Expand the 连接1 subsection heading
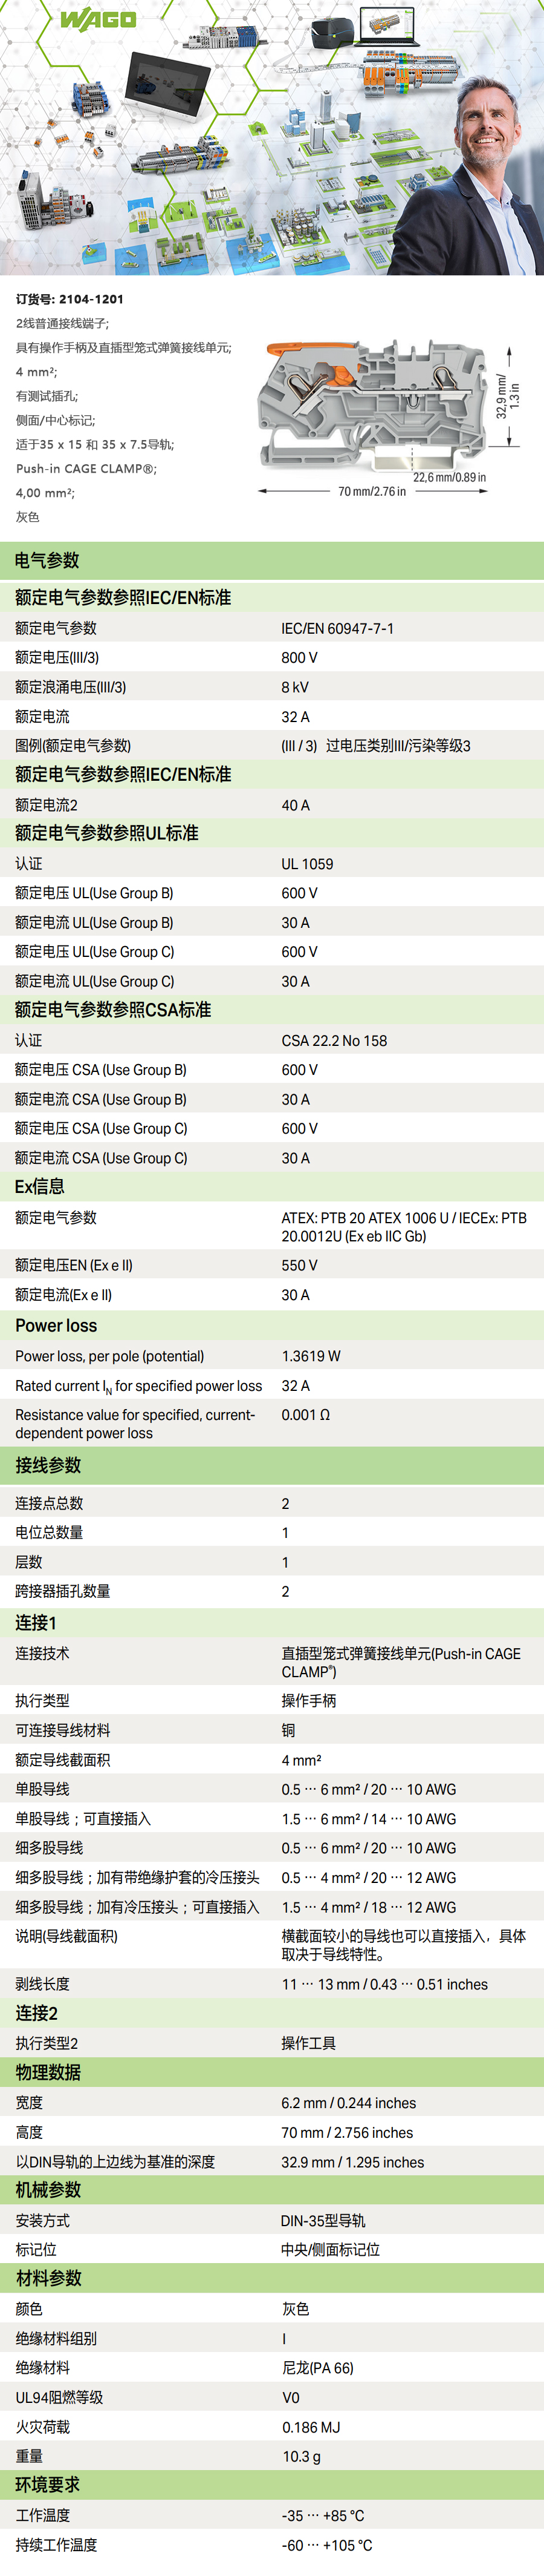 point(36,1622)
